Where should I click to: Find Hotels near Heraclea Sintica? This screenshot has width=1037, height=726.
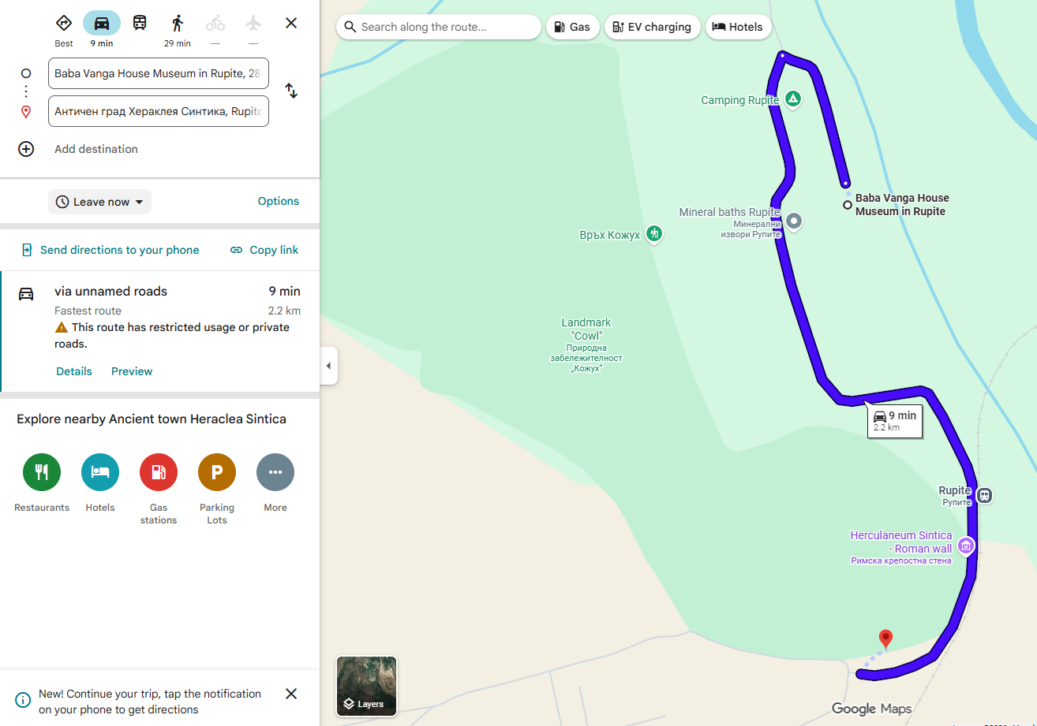point(100,473)
